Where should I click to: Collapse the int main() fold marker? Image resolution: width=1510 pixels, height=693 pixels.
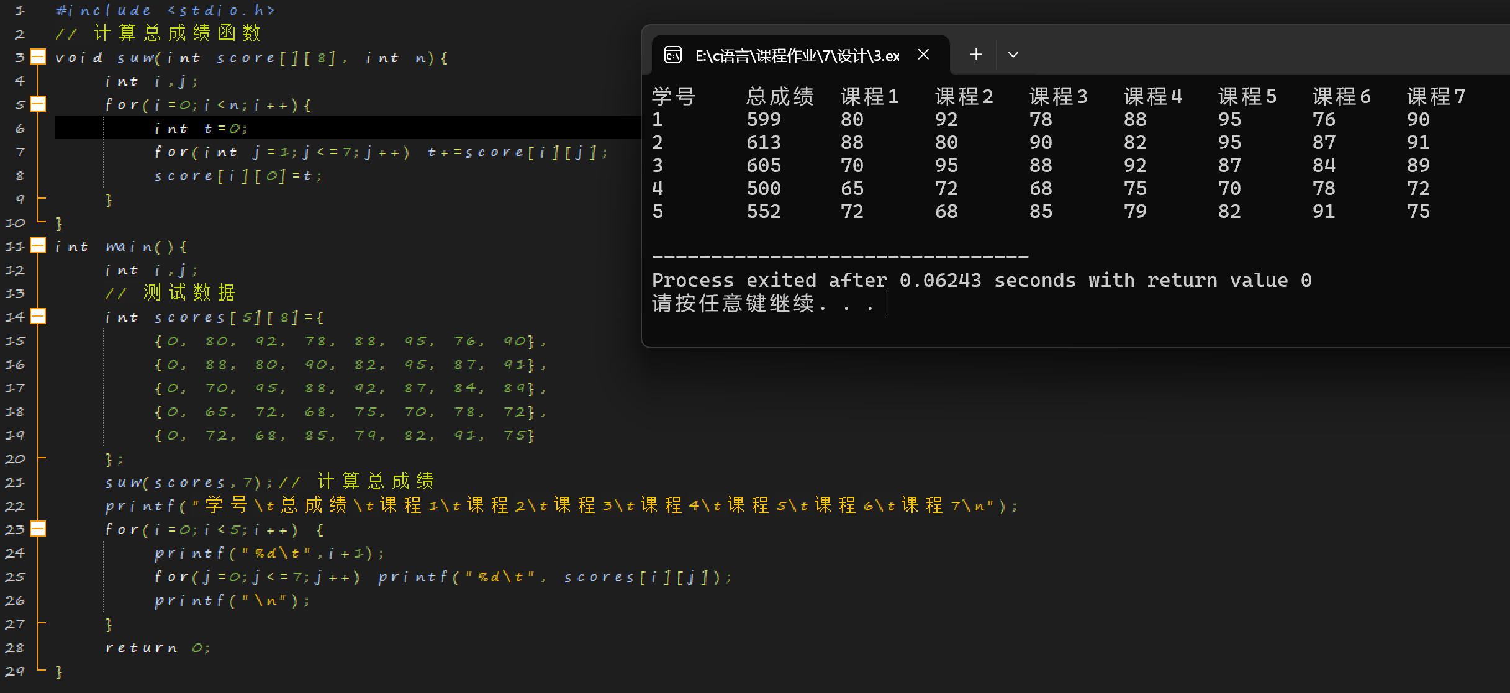(x=38, y=246)
